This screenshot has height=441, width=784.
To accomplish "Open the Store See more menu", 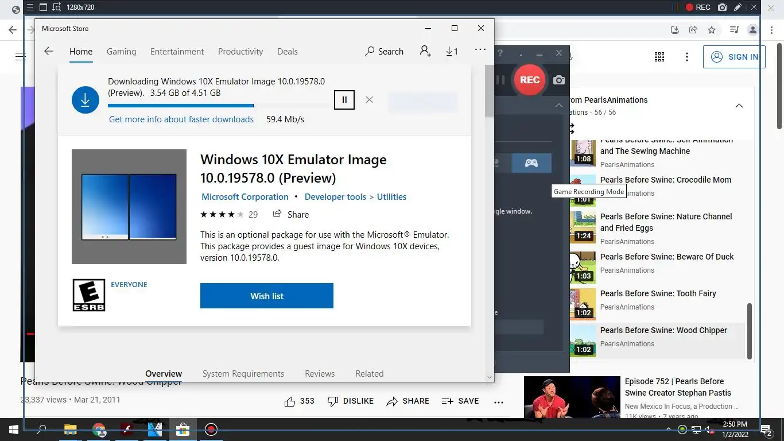I will pyautogui.click(x=480, y=50).
